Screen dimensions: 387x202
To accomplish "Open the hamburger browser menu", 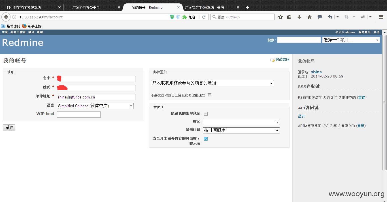I will point(381,17).
